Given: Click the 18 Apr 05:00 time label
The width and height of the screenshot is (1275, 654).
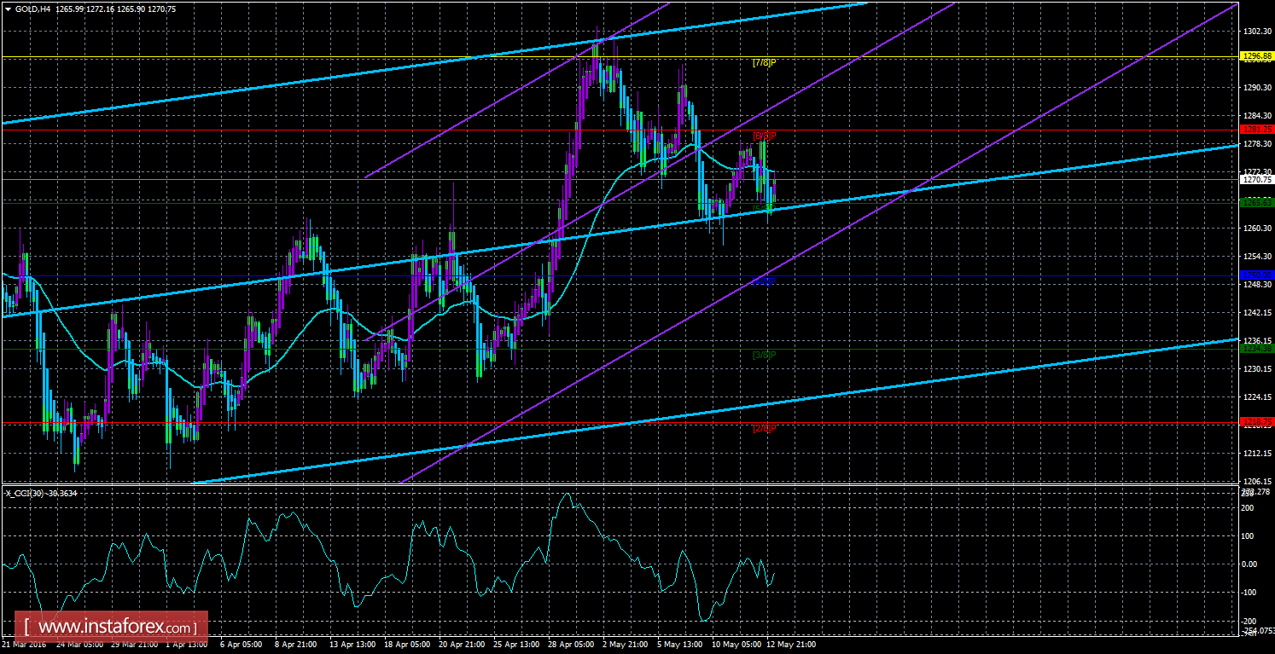Looking at the screenshot, I should click(409, 645).
